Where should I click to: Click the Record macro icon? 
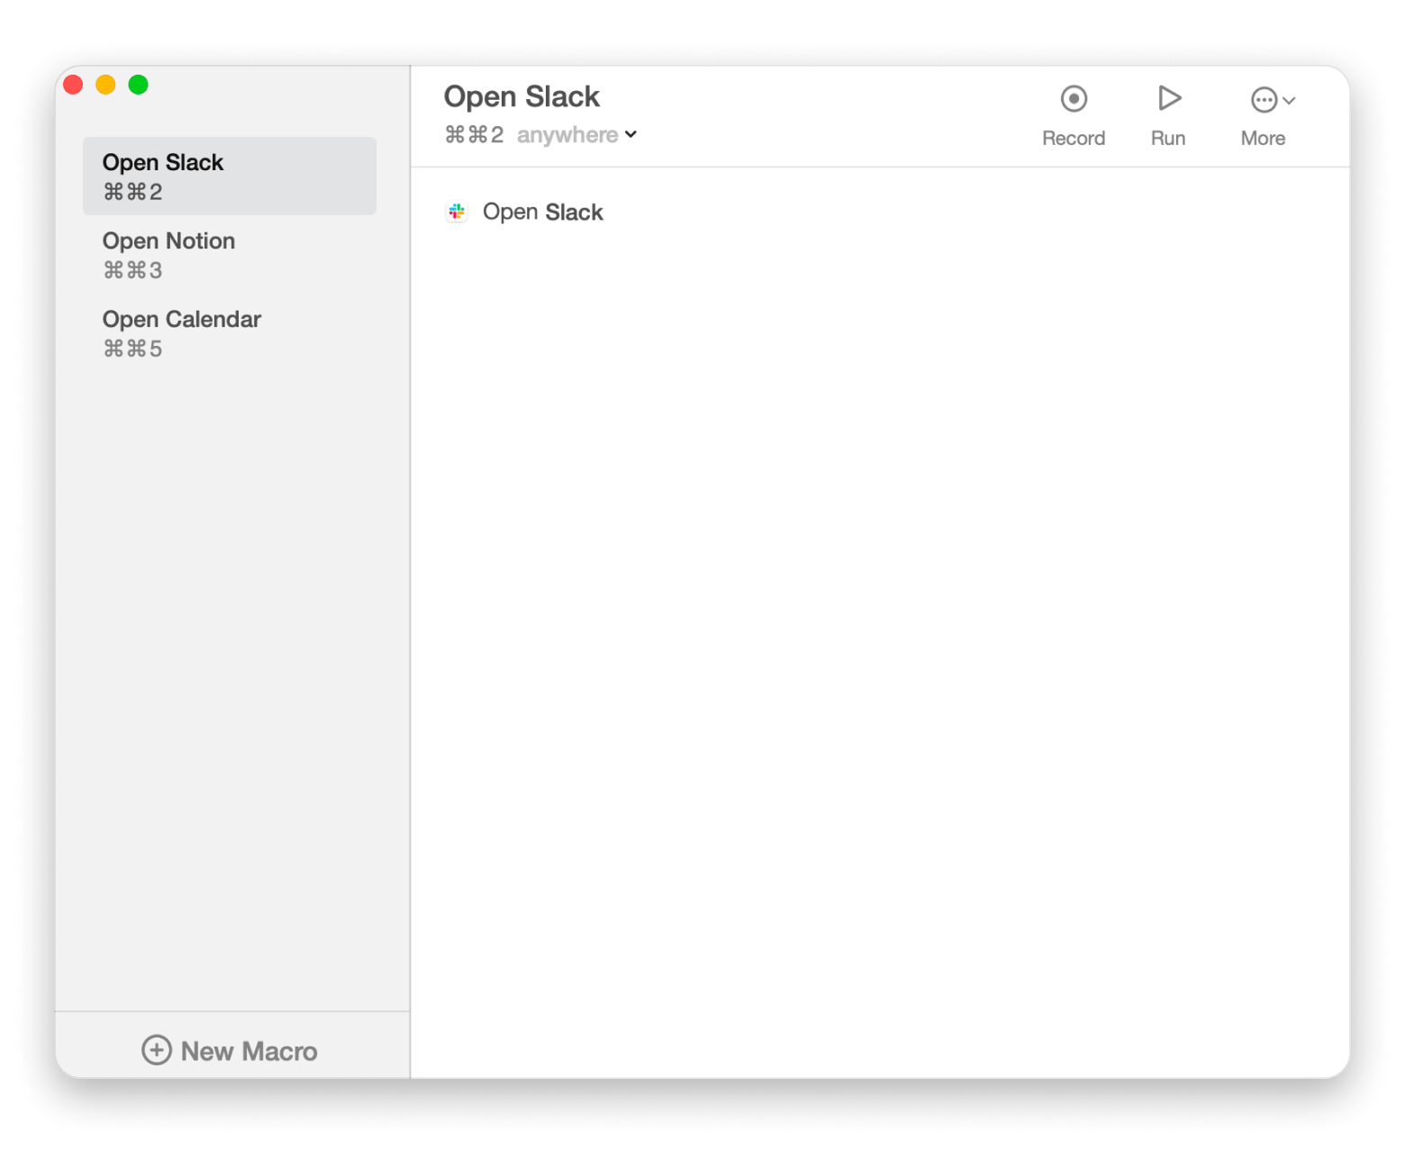[1074, 99]
